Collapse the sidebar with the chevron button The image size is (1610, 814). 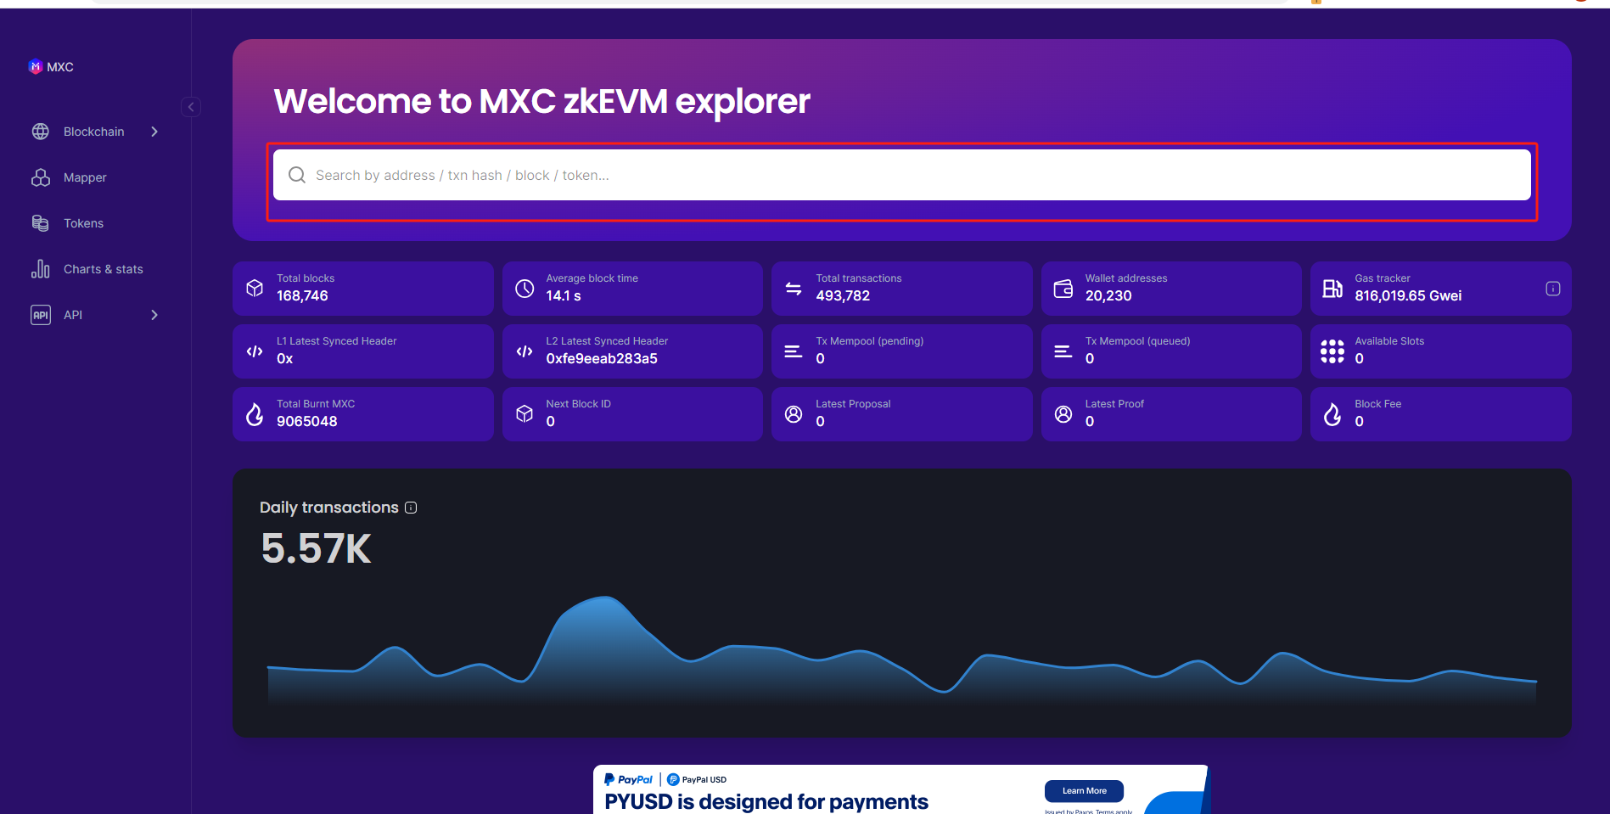point(191,107)
